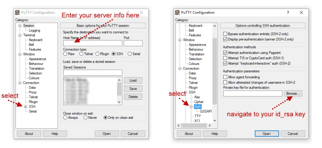Click private key file path field

point(253,93)
